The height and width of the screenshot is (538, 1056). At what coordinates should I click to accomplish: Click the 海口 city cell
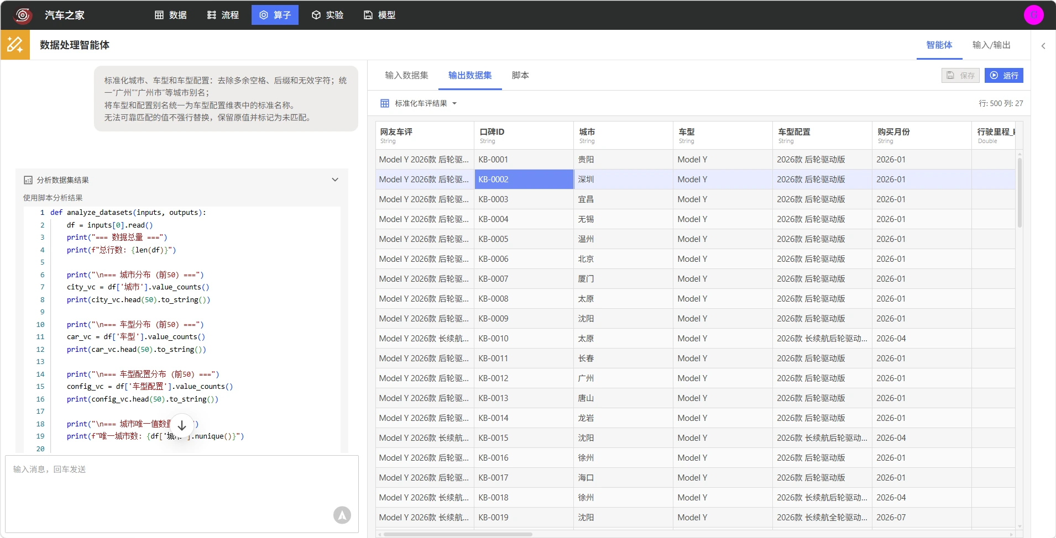[x=624, y=478]
